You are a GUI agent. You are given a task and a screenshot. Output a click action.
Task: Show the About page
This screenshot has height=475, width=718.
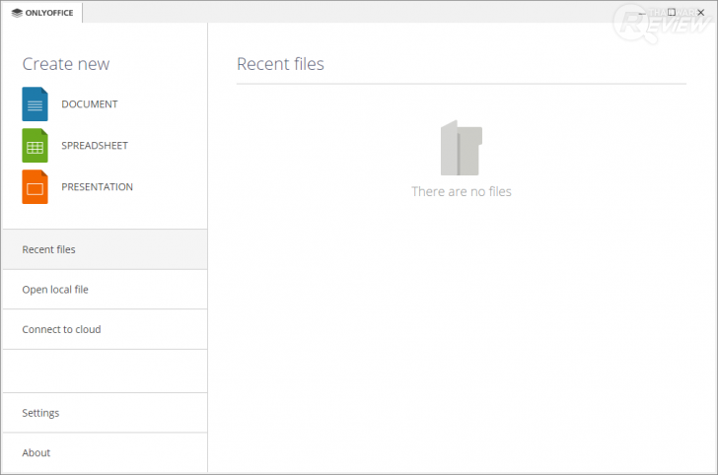36,452
